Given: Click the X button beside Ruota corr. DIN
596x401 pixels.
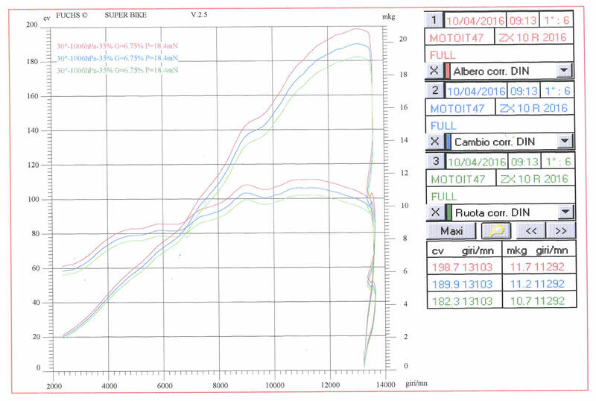Looking at the screenshot, I should click(434, 212).
